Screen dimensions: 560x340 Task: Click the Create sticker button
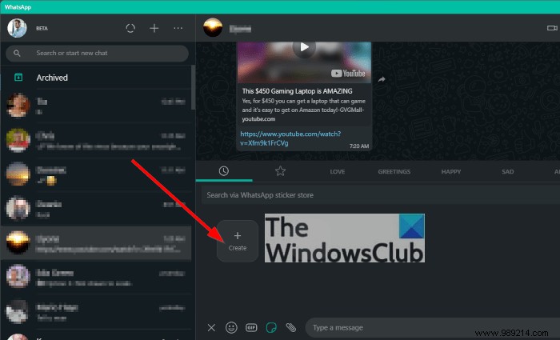point(238,241)
